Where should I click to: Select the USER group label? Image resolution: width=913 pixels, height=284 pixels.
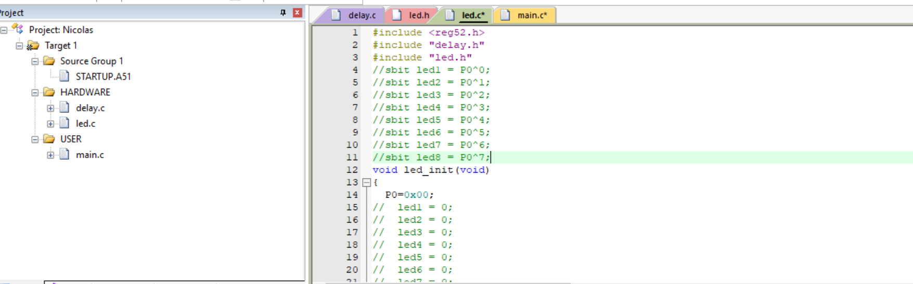click(x=71, y=139)
